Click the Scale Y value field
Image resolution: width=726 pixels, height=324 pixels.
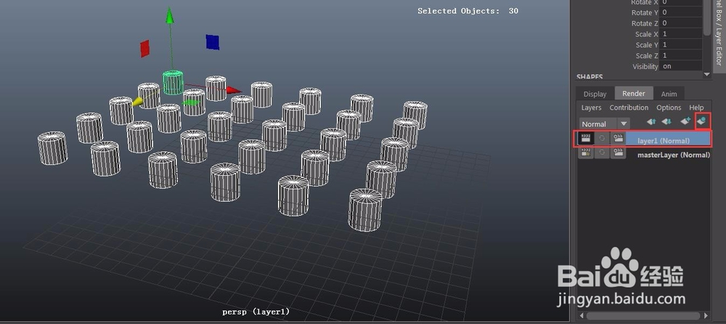pyautogui.click(x=681, y=44)
